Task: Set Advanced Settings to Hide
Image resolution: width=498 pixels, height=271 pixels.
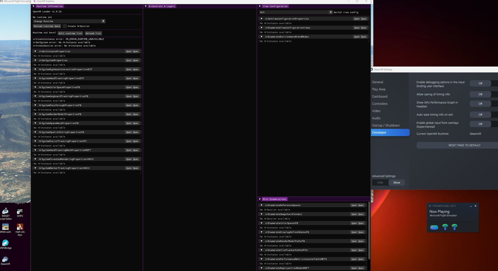Action: tap(380, 183)
